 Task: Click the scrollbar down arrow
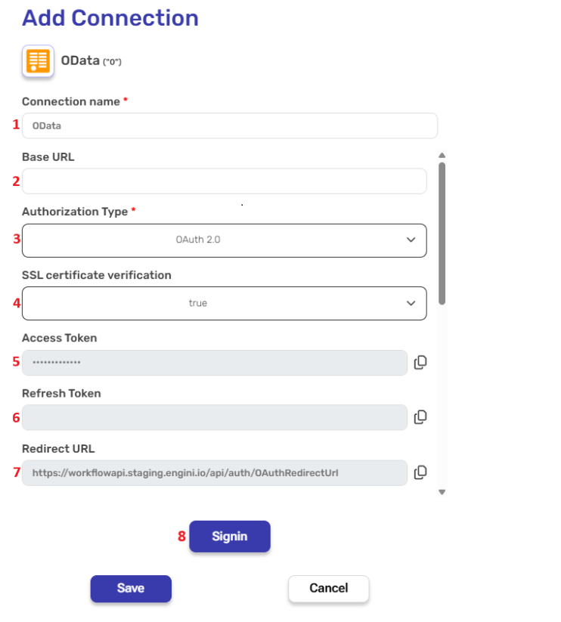442,492
